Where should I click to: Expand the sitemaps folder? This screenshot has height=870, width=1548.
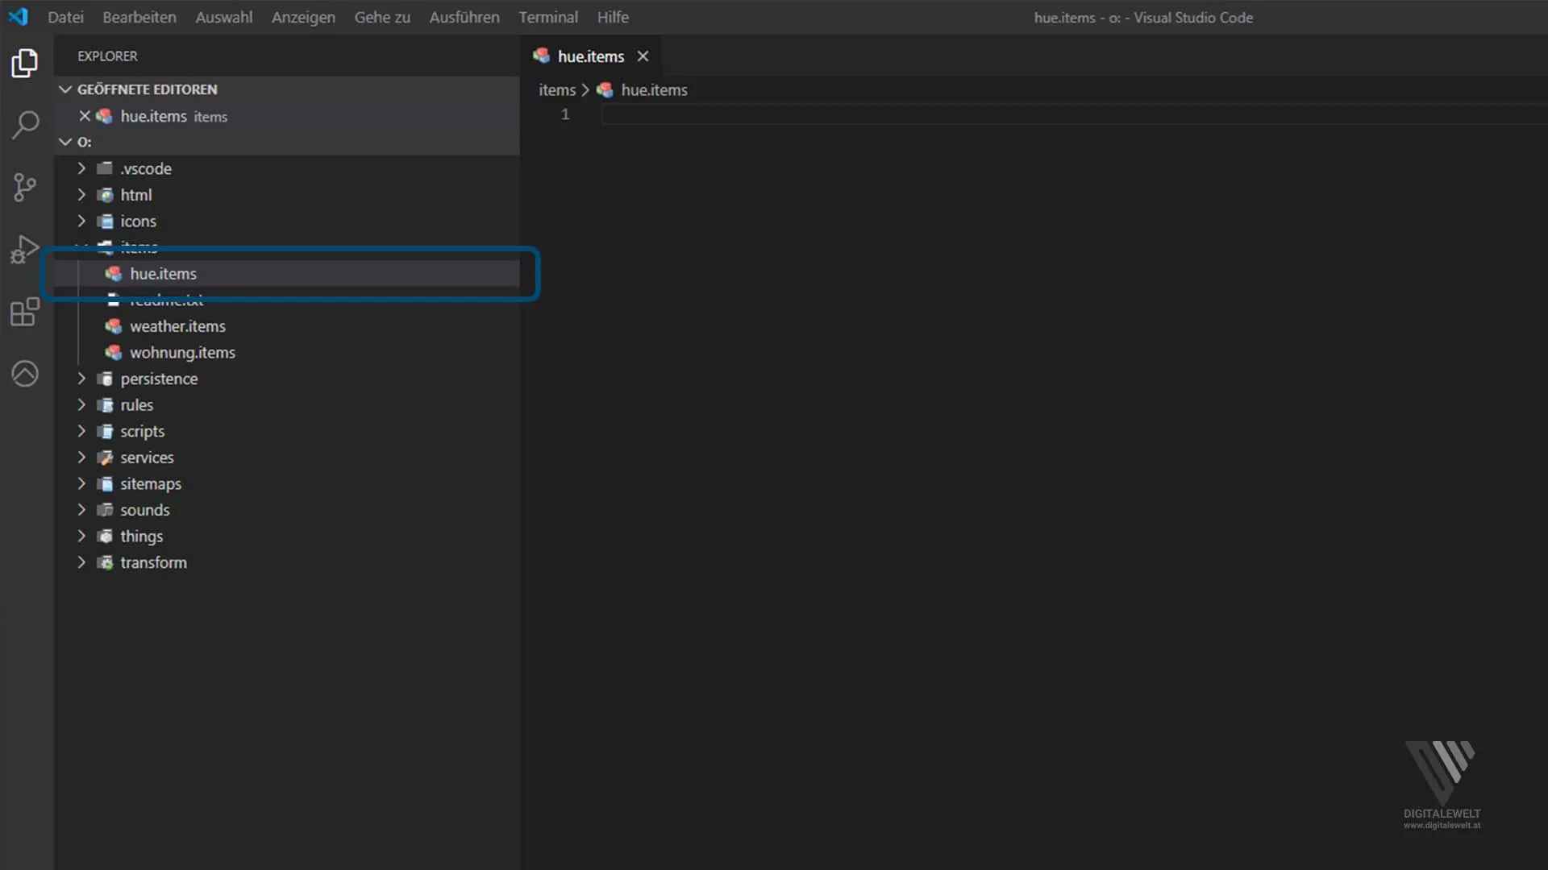tap(81, 483)
